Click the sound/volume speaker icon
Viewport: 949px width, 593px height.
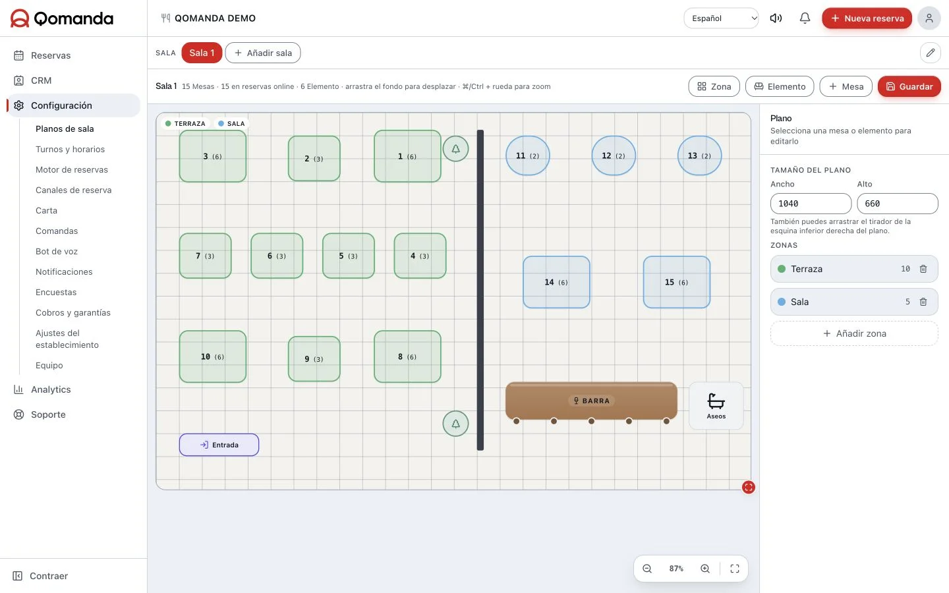point(776,18)
